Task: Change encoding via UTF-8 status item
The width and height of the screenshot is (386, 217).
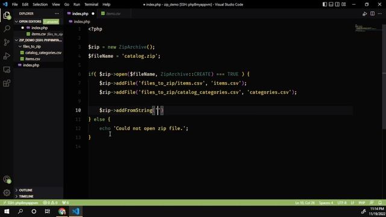Action: [342, 203]
